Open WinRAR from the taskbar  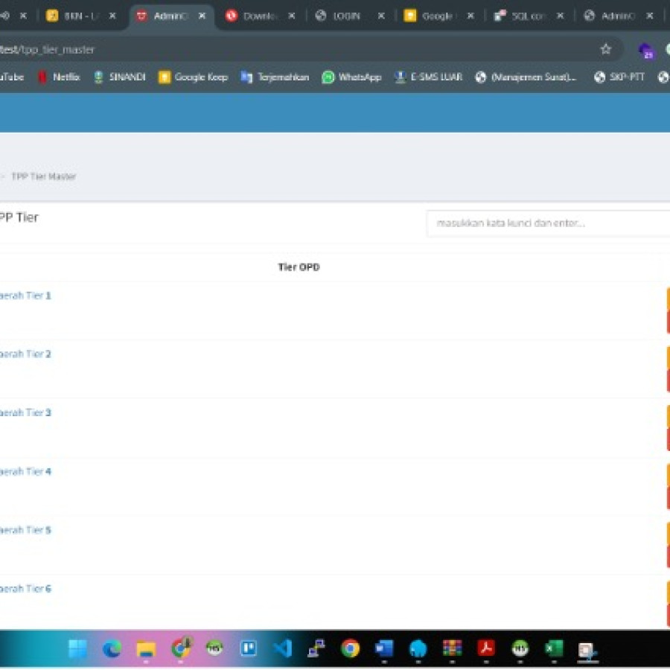(x=452, y=648)
